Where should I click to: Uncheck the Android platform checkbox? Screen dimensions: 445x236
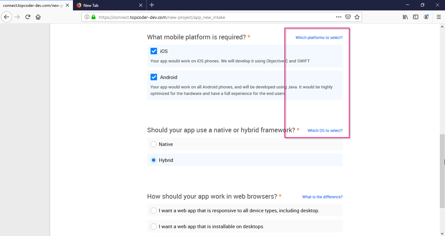[154, 77]
